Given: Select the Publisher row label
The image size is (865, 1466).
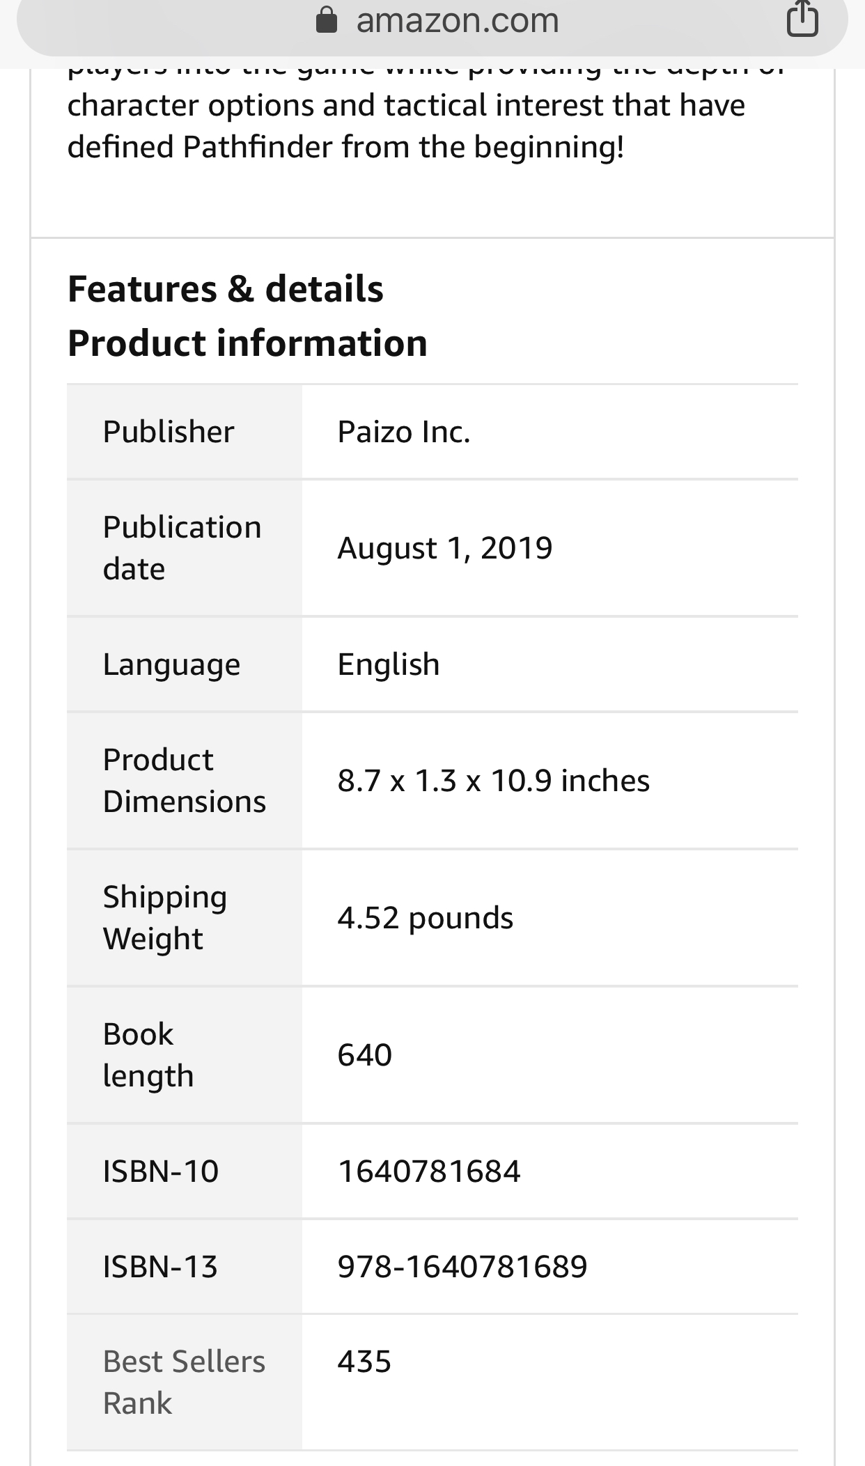Looking at the screenshot, I should (x=169, y=432).
